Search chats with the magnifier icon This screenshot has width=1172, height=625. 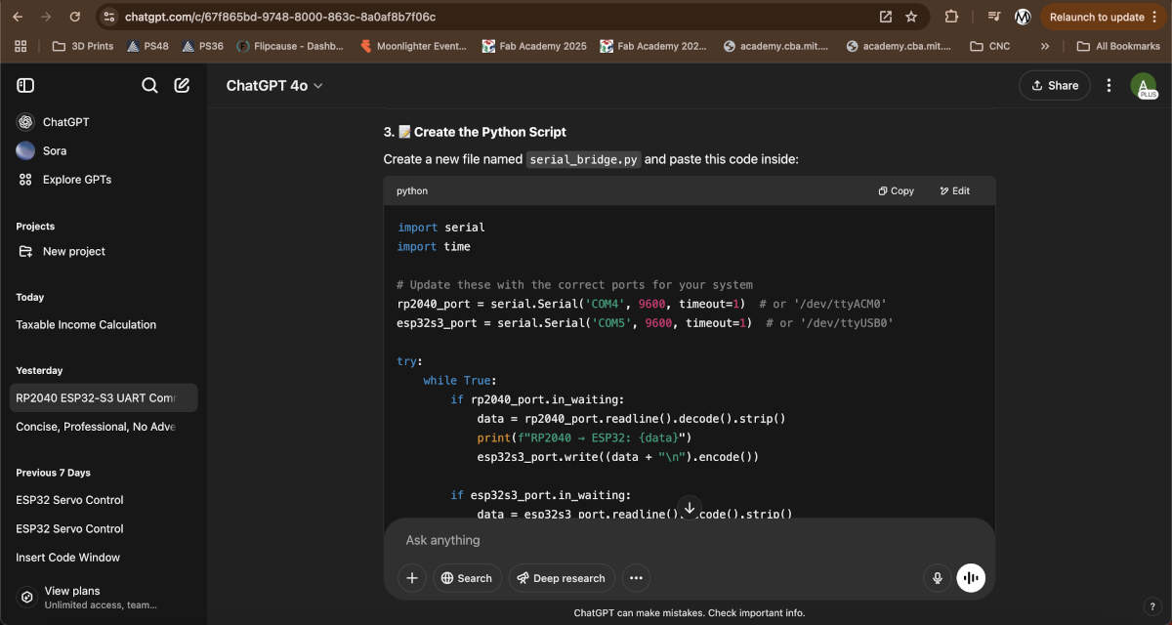(x=149, y=86)
